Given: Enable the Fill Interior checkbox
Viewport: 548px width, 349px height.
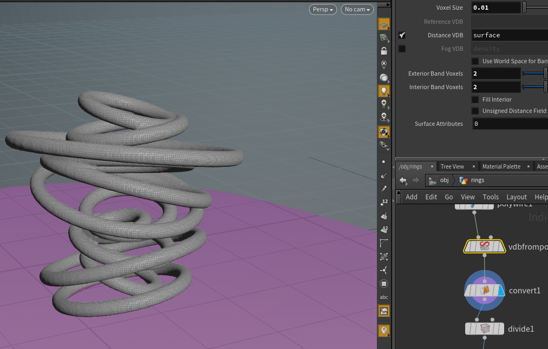Looking at the screenshot, I should click(x=475, y=99).
